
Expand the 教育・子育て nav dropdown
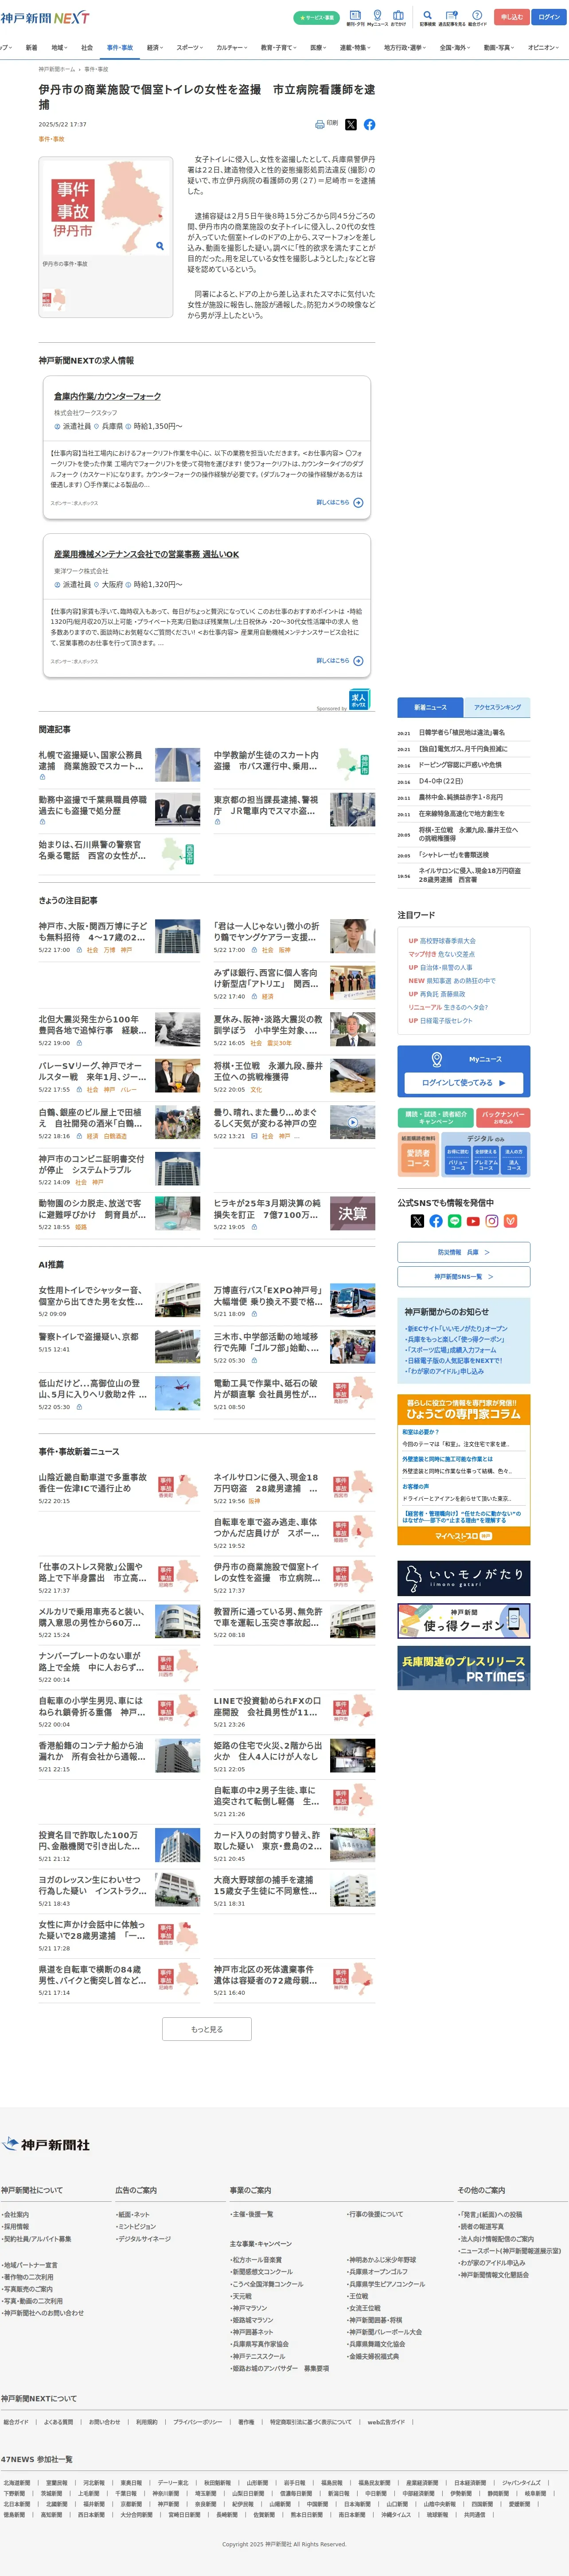click(279, 47)
